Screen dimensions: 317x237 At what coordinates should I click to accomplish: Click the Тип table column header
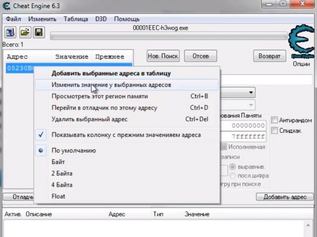(x=158, y=214)
